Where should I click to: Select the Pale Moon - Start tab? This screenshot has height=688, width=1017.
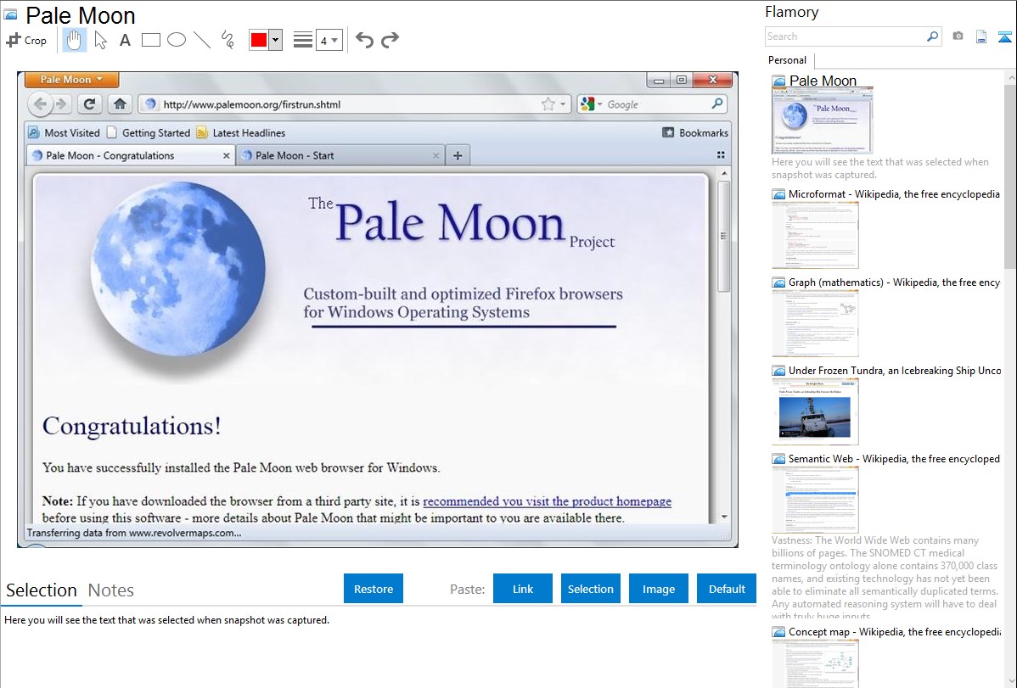pos(340,155)
